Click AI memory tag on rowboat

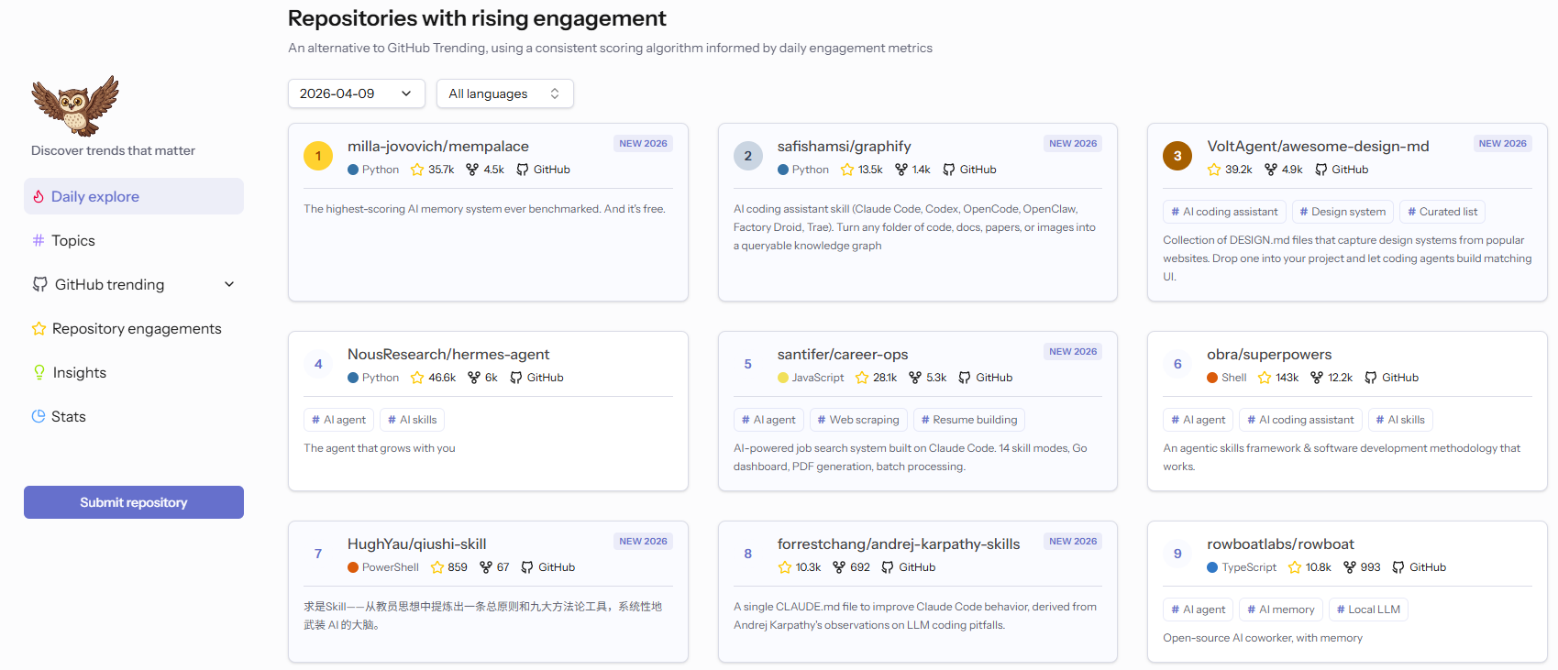(x=1280, y=610)
